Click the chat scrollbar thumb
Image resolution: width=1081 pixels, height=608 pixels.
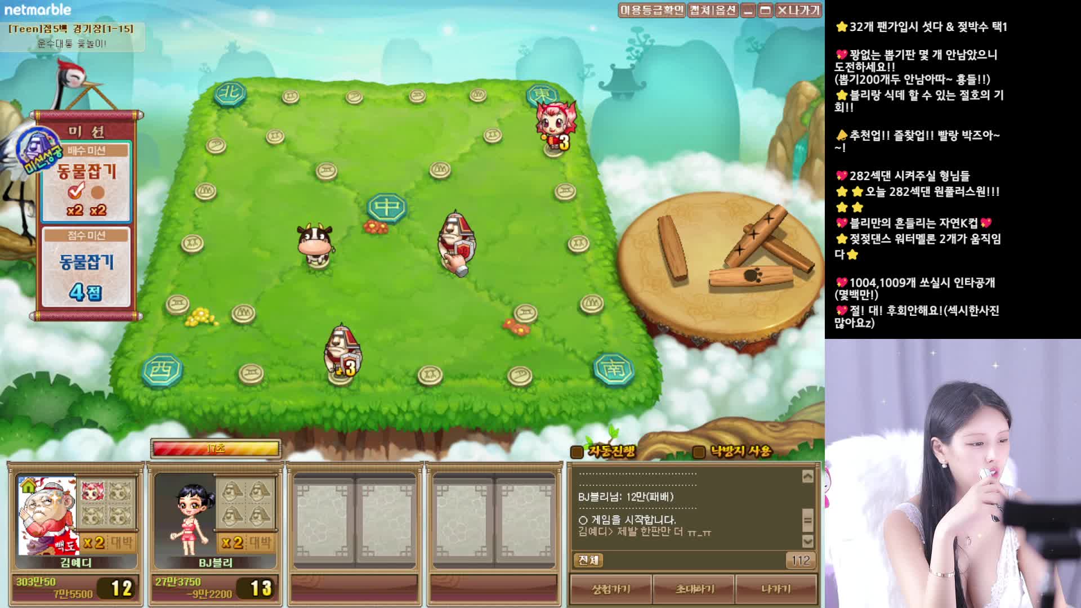click(807, 520)
